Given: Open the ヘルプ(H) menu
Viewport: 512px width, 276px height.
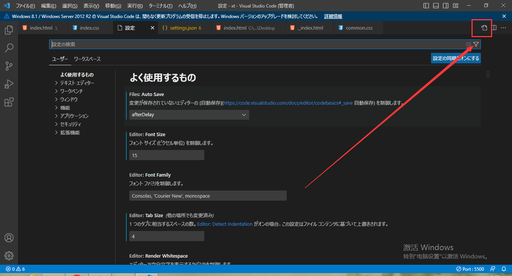Looking at the screenshot, I should (187, 6).
